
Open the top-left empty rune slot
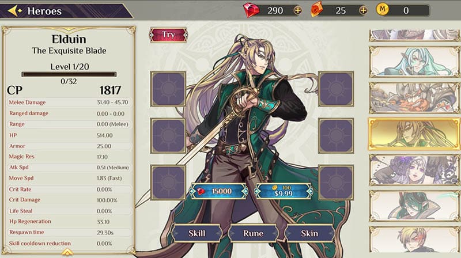click(168, 89)
